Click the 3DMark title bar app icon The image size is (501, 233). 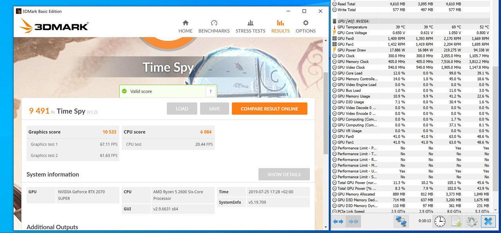coord(18,11)
